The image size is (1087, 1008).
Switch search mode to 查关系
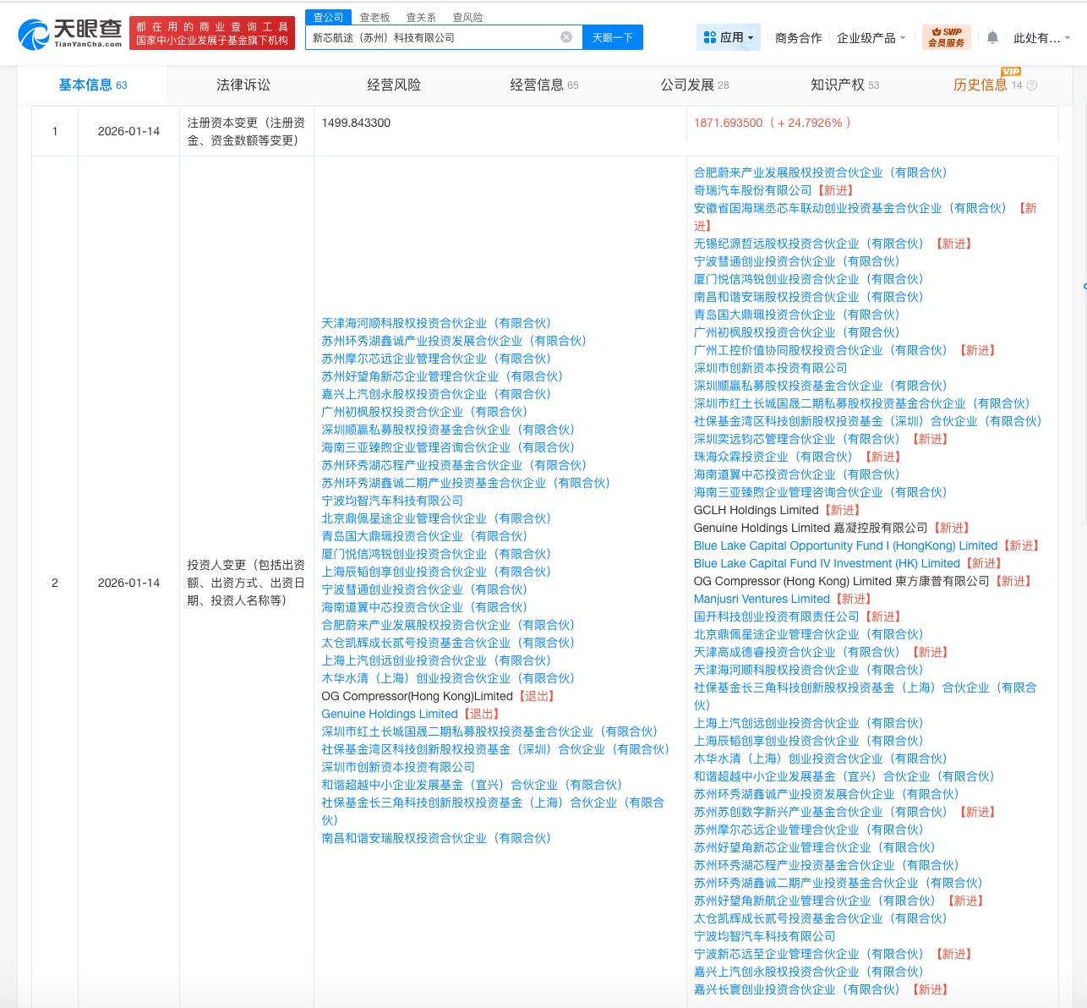421,17
